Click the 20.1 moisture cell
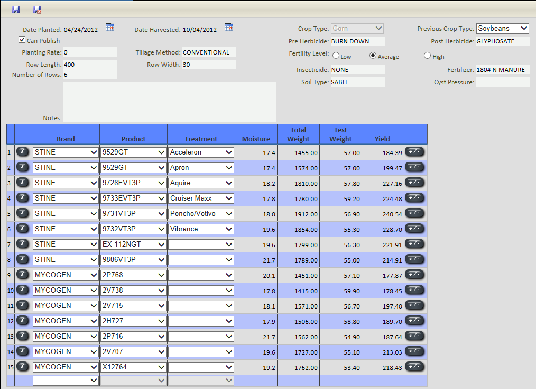536x389 pixels. [x=256, y=275]
